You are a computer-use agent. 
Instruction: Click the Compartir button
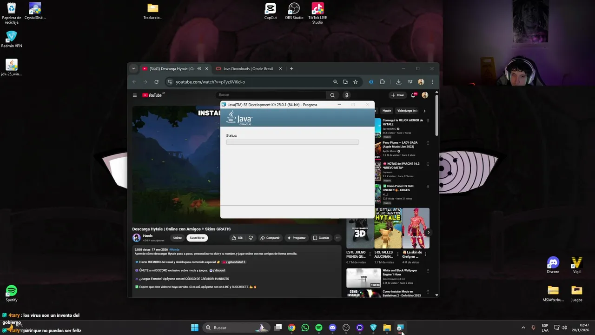click(x=270, y=238)
